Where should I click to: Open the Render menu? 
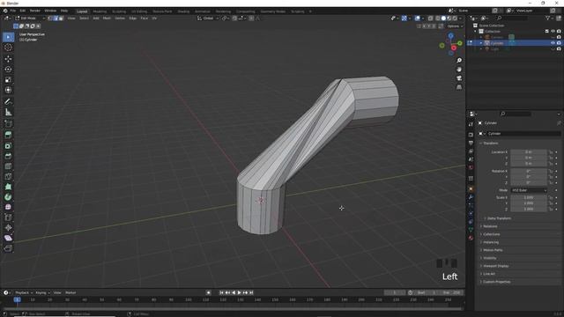(x=35, y=11)
